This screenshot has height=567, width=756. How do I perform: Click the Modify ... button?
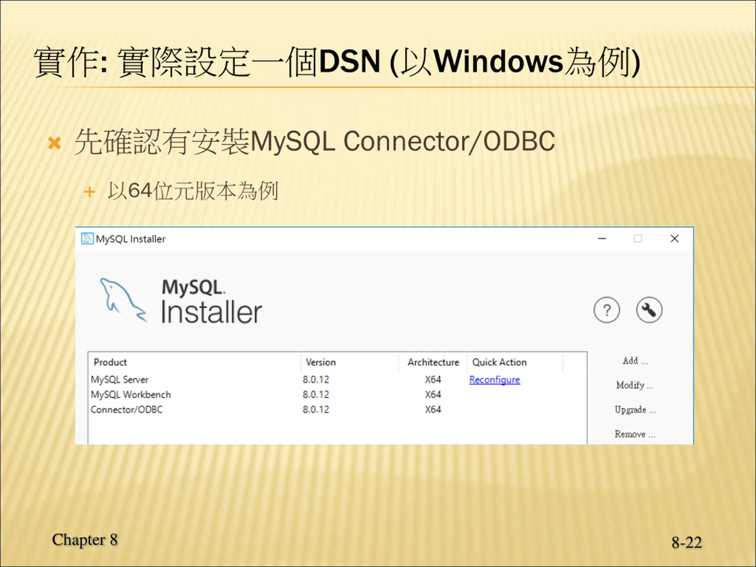tap(635, 385)
